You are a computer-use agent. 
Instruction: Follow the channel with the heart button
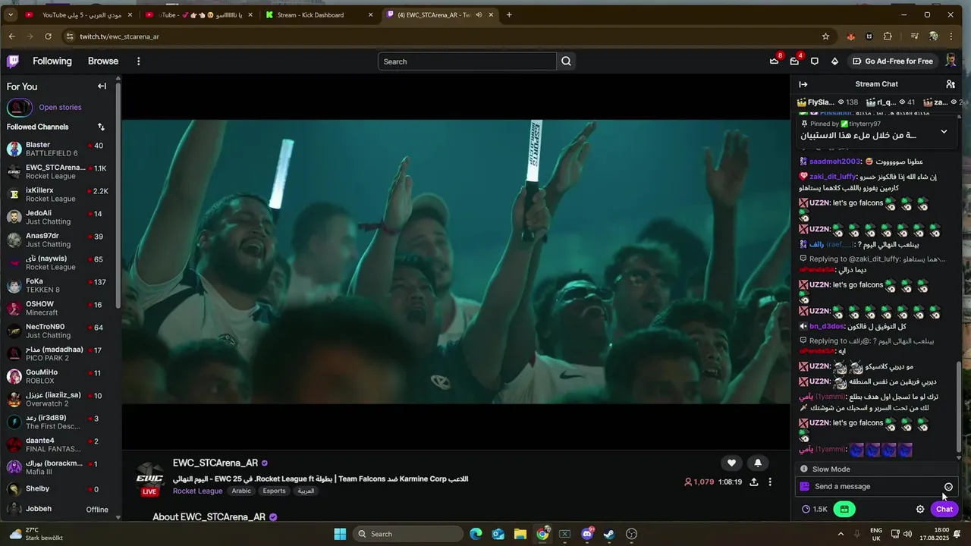731,463
